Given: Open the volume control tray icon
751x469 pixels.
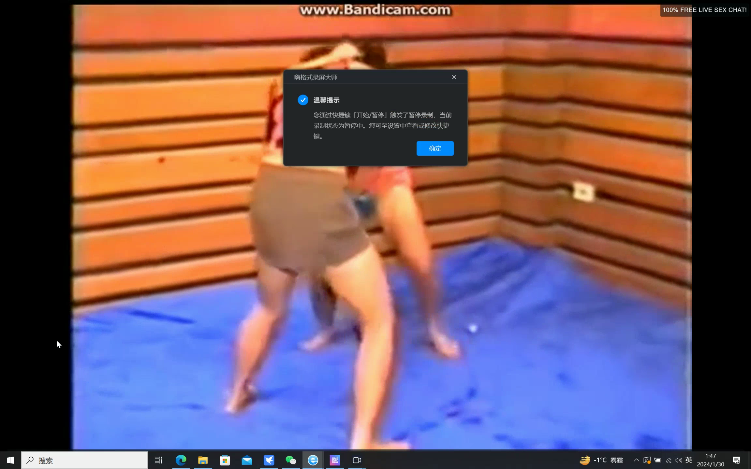Looking at the screenshot, I should [679, 460].
